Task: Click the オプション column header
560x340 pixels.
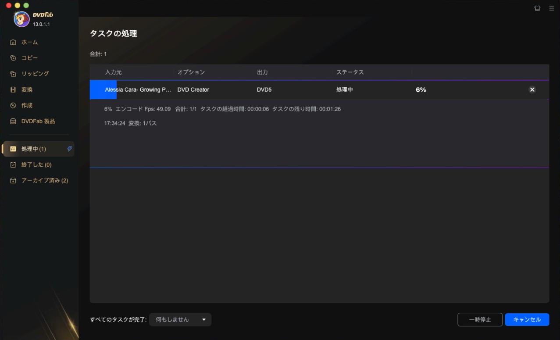Action: (x=191, y=72)
